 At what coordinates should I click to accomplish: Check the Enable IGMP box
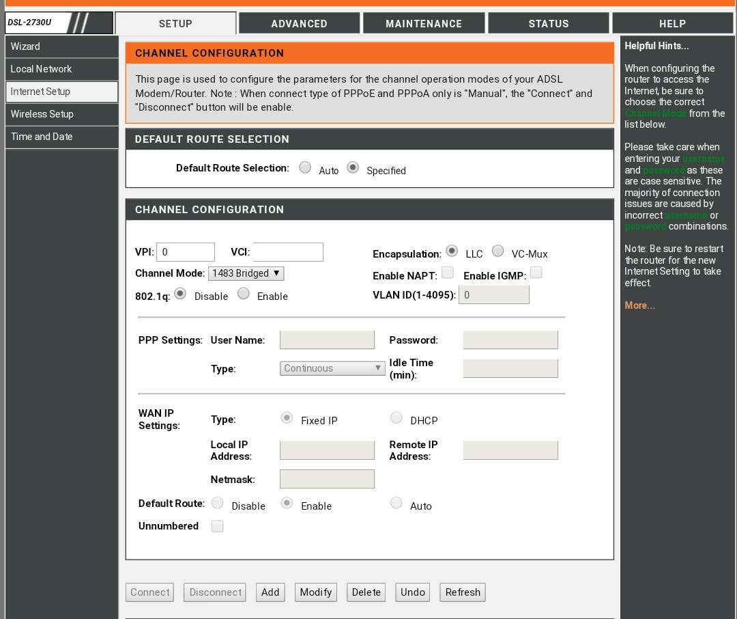[x=536, y=273]
